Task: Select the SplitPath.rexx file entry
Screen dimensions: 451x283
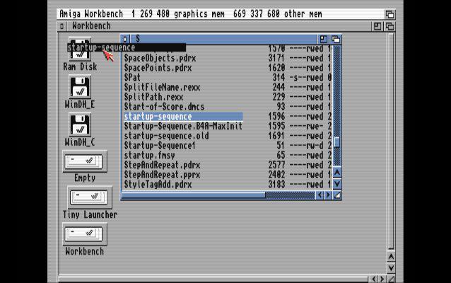Action: click(155, 97)
